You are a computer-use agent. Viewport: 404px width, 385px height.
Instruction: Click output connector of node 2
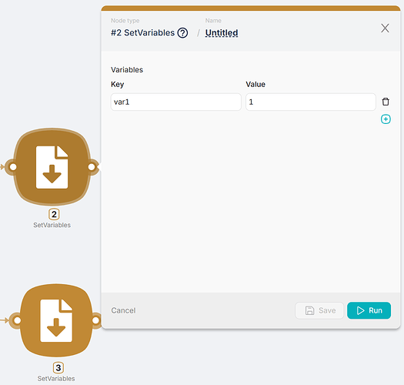click(x=92, y=167)
